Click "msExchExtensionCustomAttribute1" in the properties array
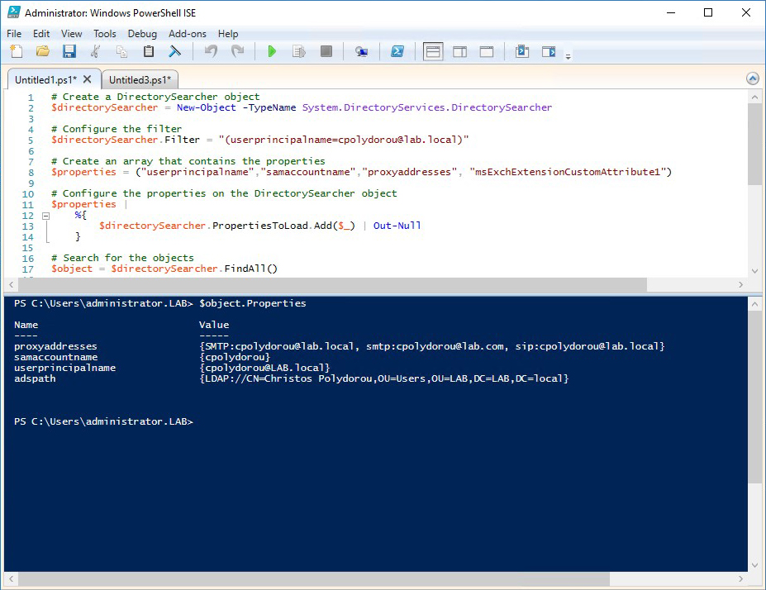This screenshot has width=766, height=590. click(x=567, y=172)
